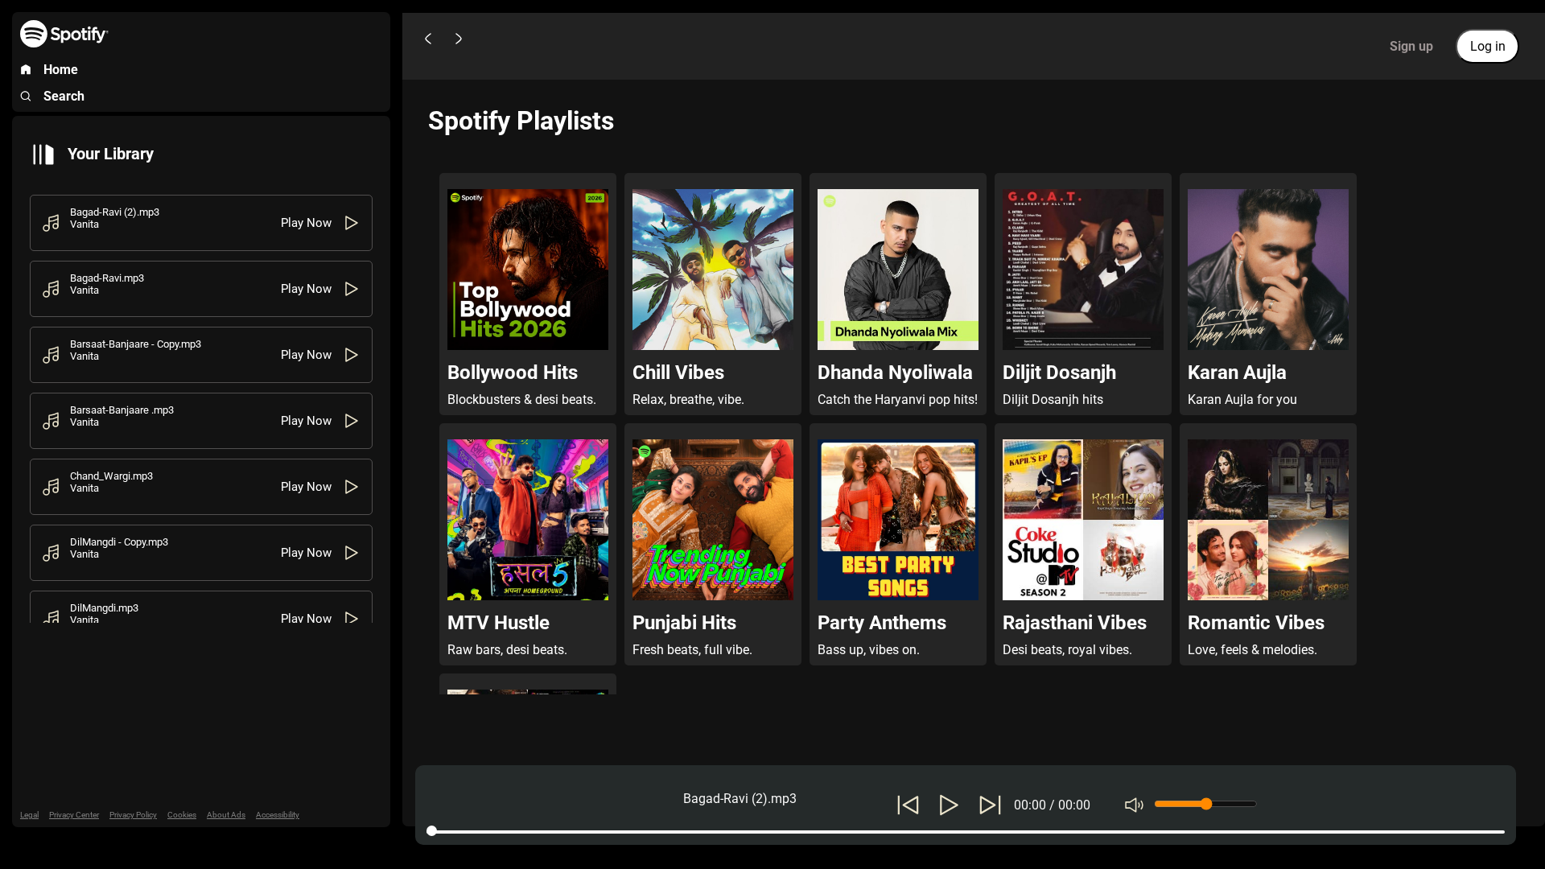Open the Bollywood Hits playlist cover
The image size is (1545, 869).
(x=528, y=270)
